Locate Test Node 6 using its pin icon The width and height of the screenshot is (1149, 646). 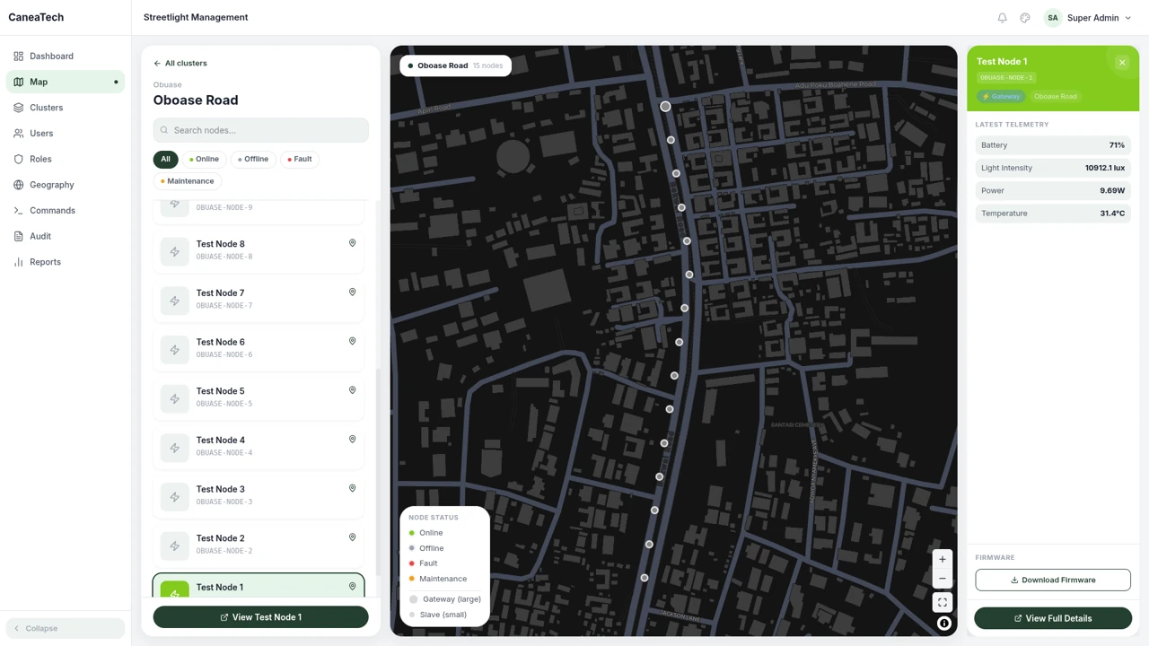352,341
